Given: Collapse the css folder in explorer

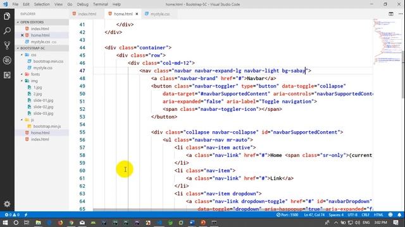Looking at the screenshot, I should (x=34, y=55).
